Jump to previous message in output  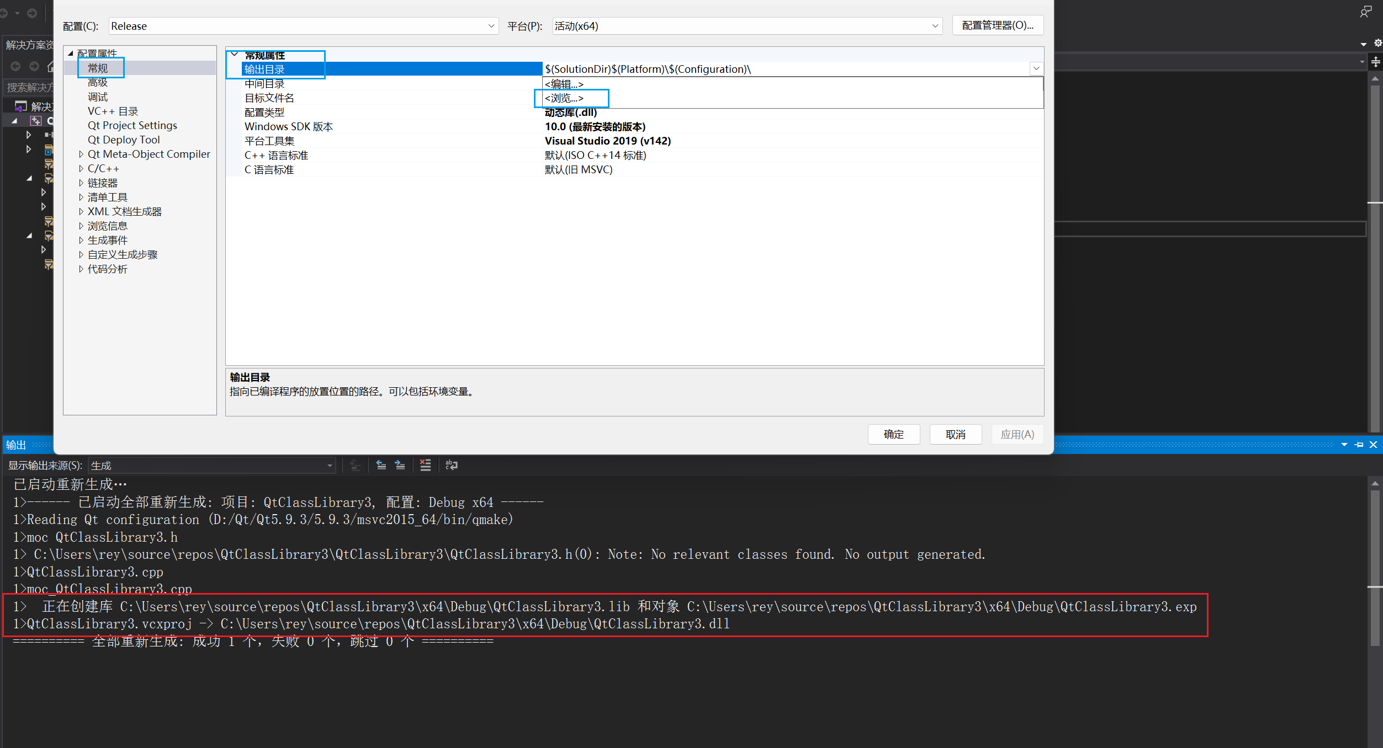pos(381,465)
